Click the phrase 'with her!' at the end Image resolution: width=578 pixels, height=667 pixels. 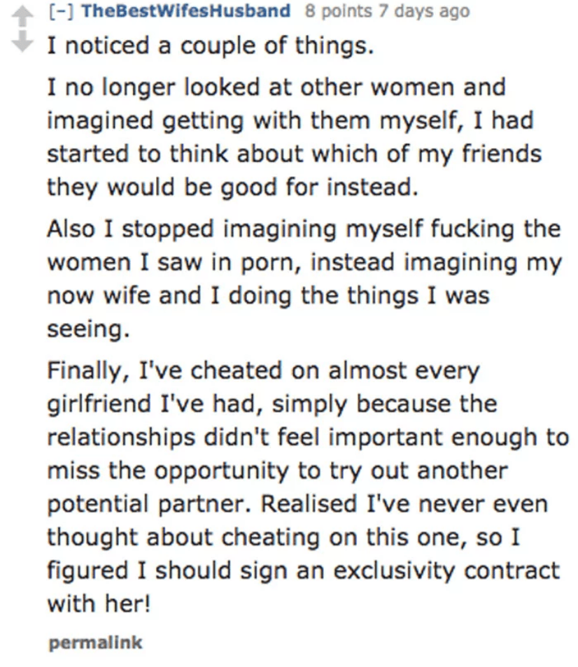point(99,603)
